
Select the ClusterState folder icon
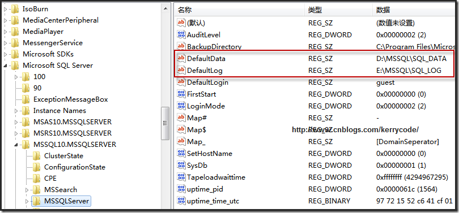pos(36,156)
